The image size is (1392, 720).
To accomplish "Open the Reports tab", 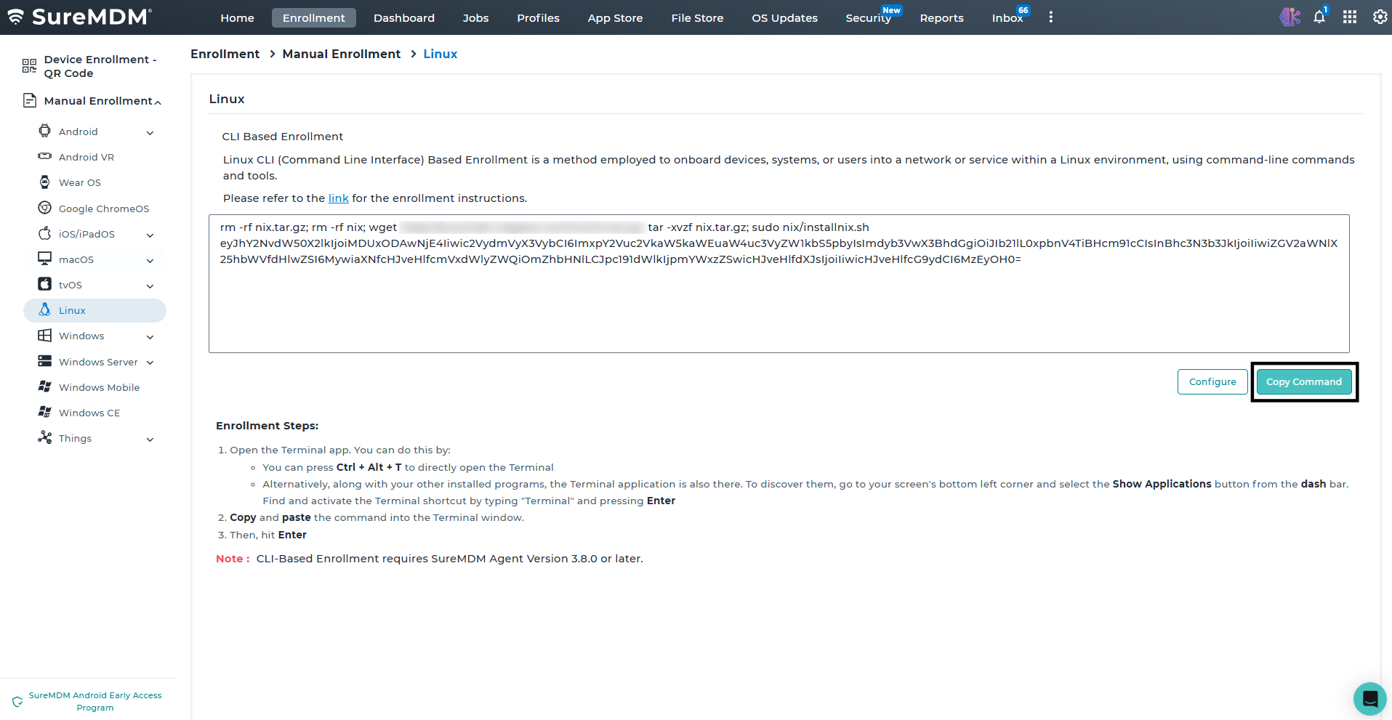I will tap(942, 17).
